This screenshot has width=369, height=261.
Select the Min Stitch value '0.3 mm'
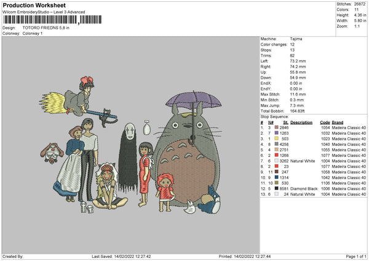[x=297, y=100]
